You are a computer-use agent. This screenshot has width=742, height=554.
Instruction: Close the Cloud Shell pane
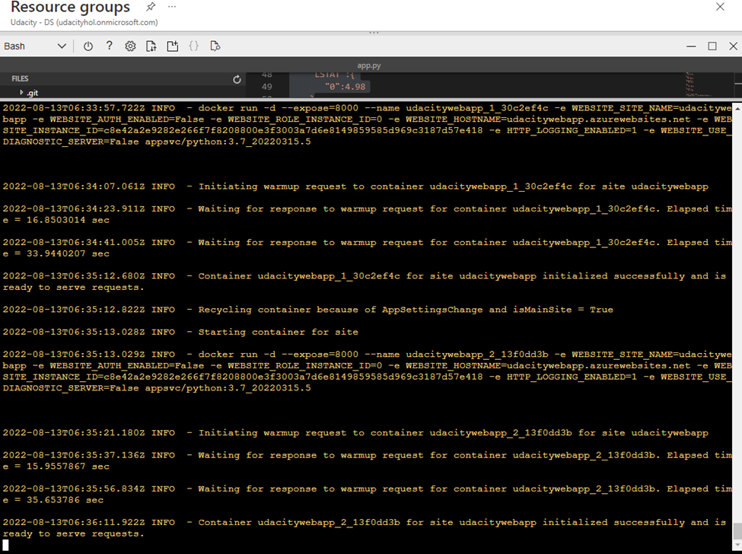(x=733, y=46)
